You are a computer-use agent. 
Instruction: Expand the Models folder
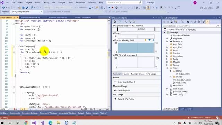[167, 62]
